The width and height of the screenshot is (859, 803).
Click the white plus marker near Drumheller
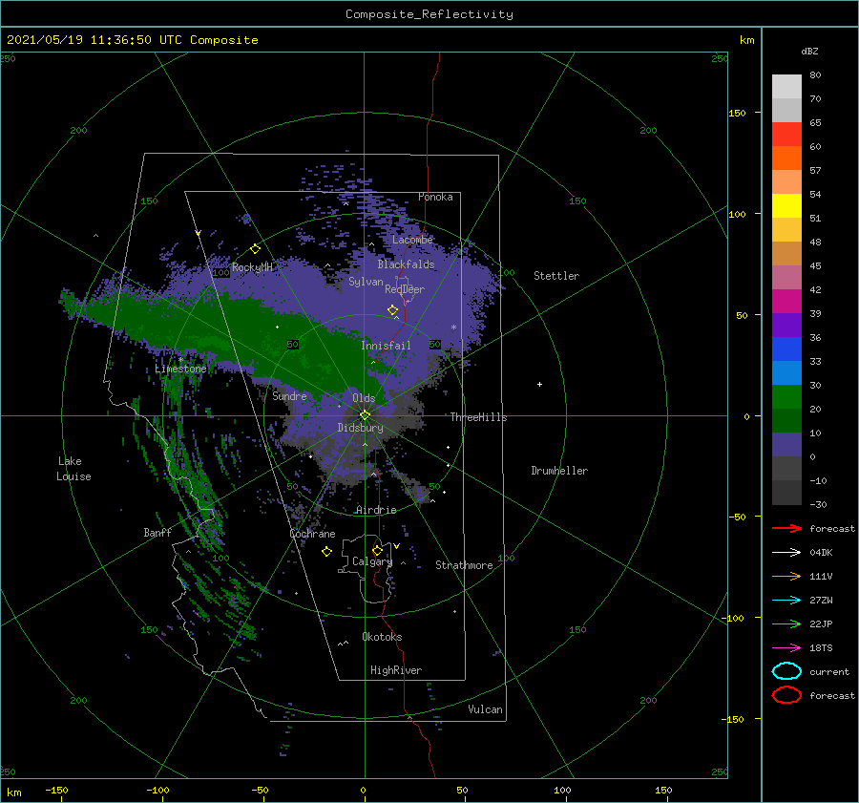click(x=539, y=384)
